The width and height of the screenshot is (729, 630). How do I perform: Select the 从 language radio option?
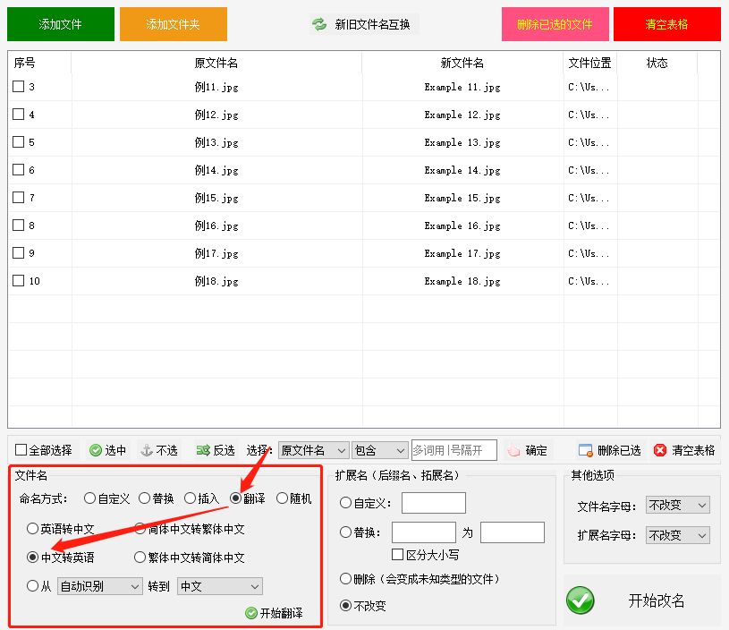tap(32, 586)
